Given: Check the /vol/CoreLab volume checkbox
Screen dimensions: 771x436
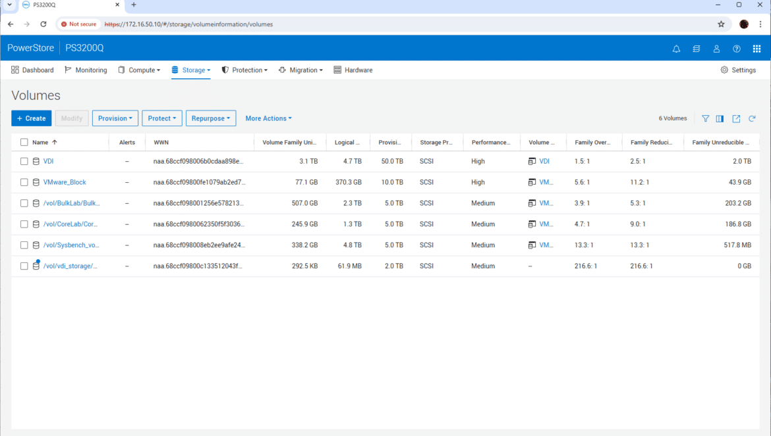Looking at the screenshot, I should [24, 224].
